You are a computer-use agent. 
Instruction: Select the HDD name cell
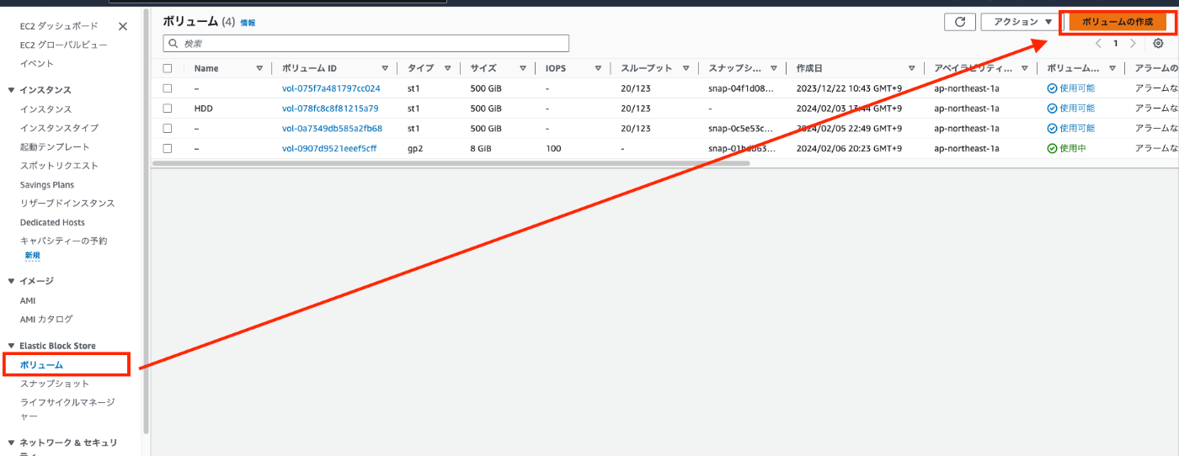pyautogui.click(x=204, y=108)
